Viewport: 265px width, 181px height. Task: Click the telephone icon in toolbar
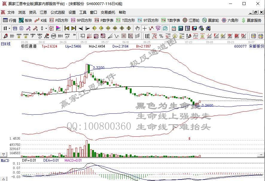point(15,28)
